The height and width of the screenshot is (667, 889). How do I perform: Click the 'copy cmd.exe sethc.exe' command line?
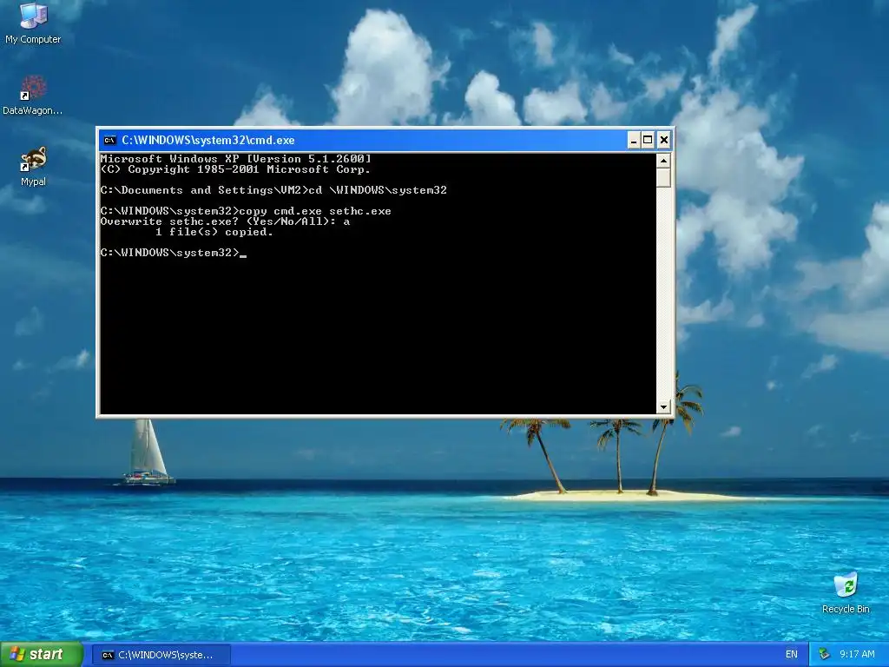click(x=246, y=211)
